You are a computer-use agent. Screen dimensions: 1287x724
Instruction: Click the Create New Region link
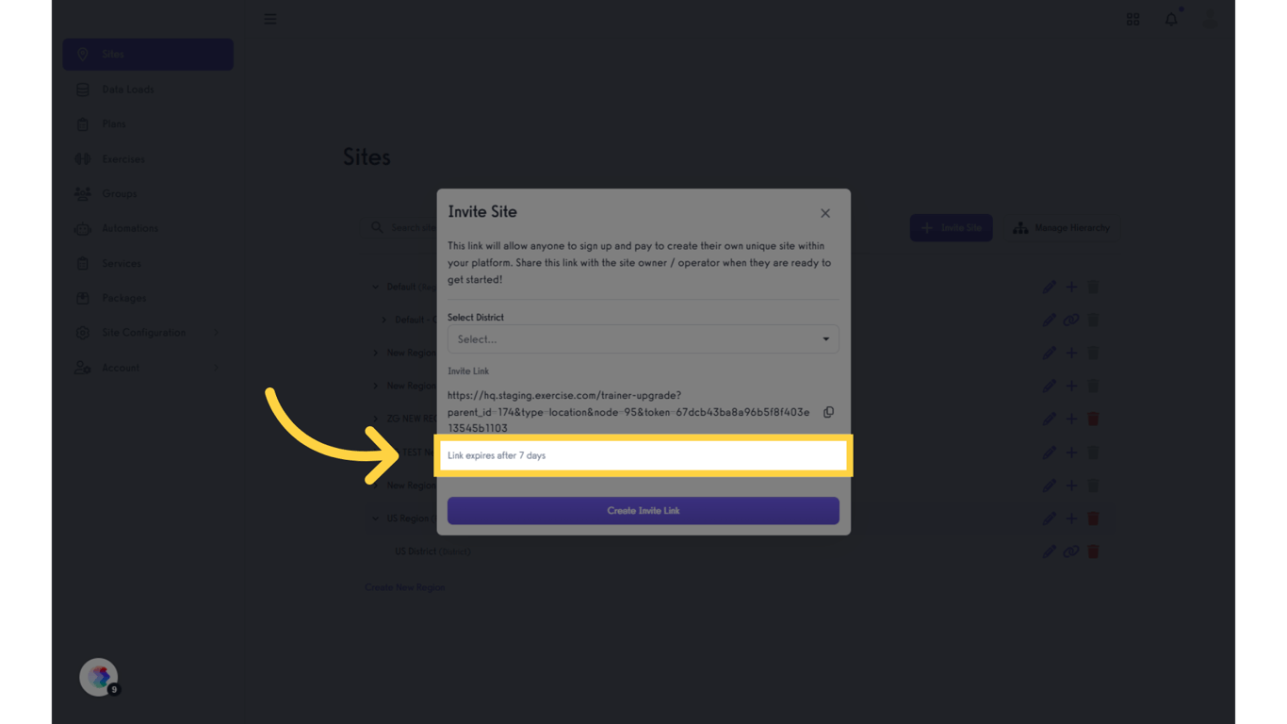pyautogui.click(x=405, y=587)
